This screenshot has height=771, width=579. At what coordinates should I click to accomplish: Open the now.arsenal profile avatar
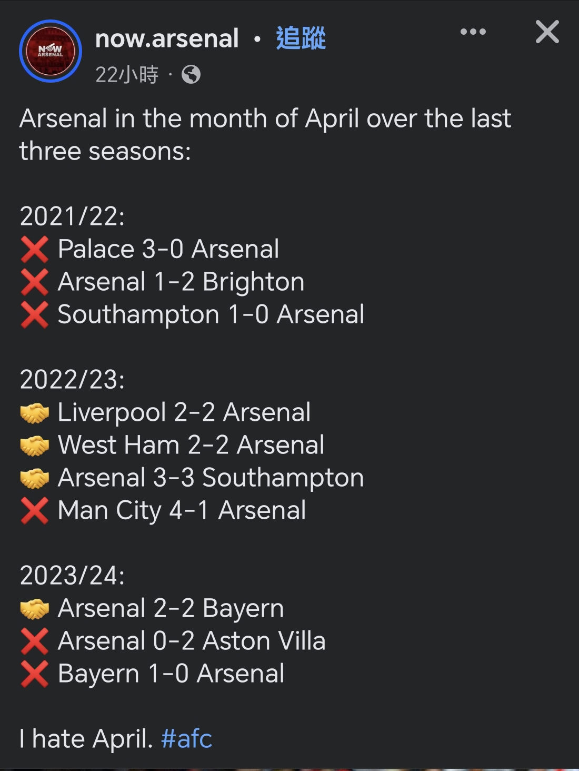(51, 51)
